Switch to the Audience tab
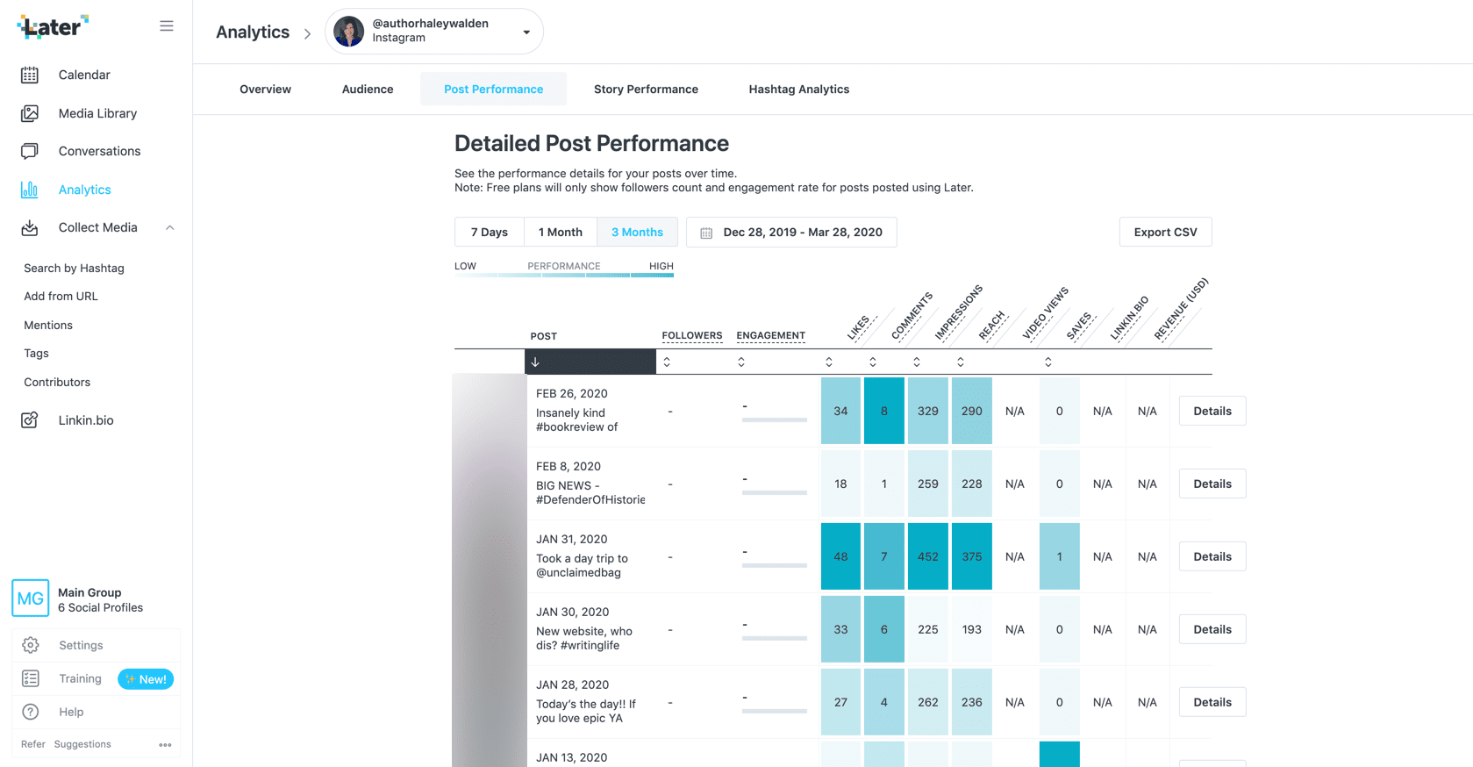The height and width of the screenshot is (767, 1473). [x=368, y=90]
